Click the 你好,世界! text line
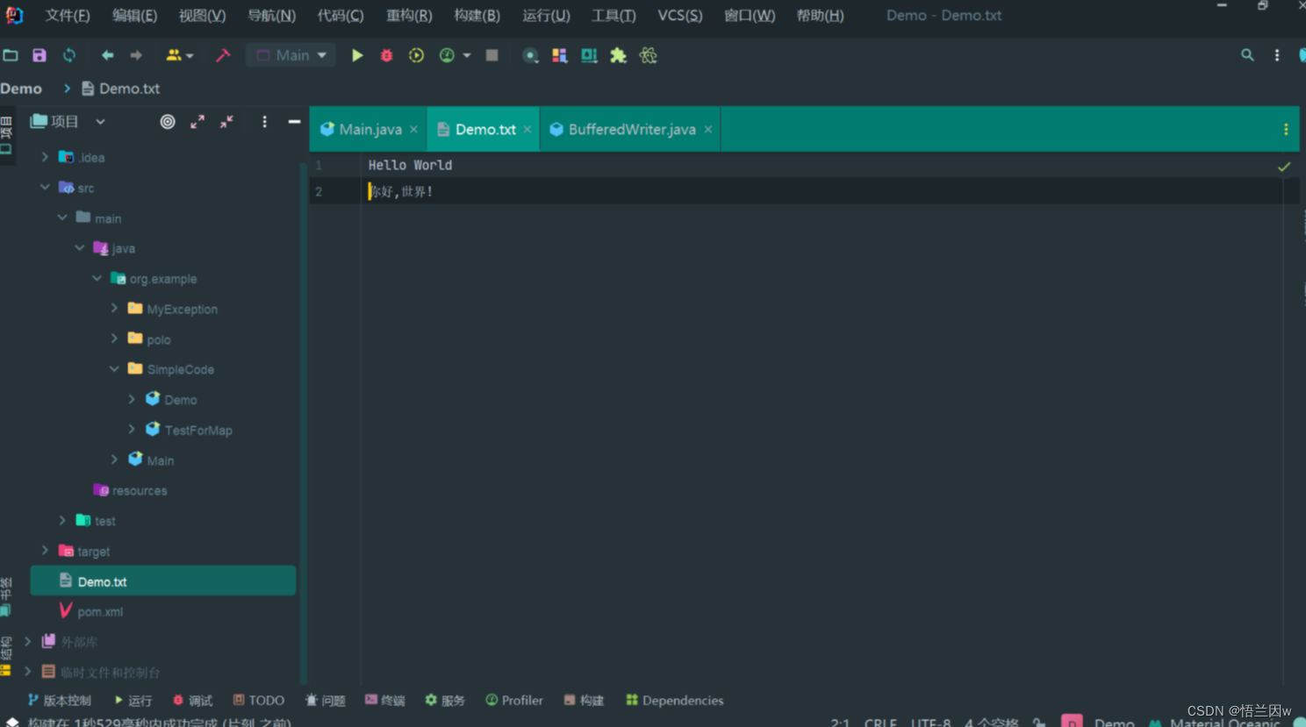The width and height of the screenshot is (1306, 727). pyautogui.click(x=401, y=191)
